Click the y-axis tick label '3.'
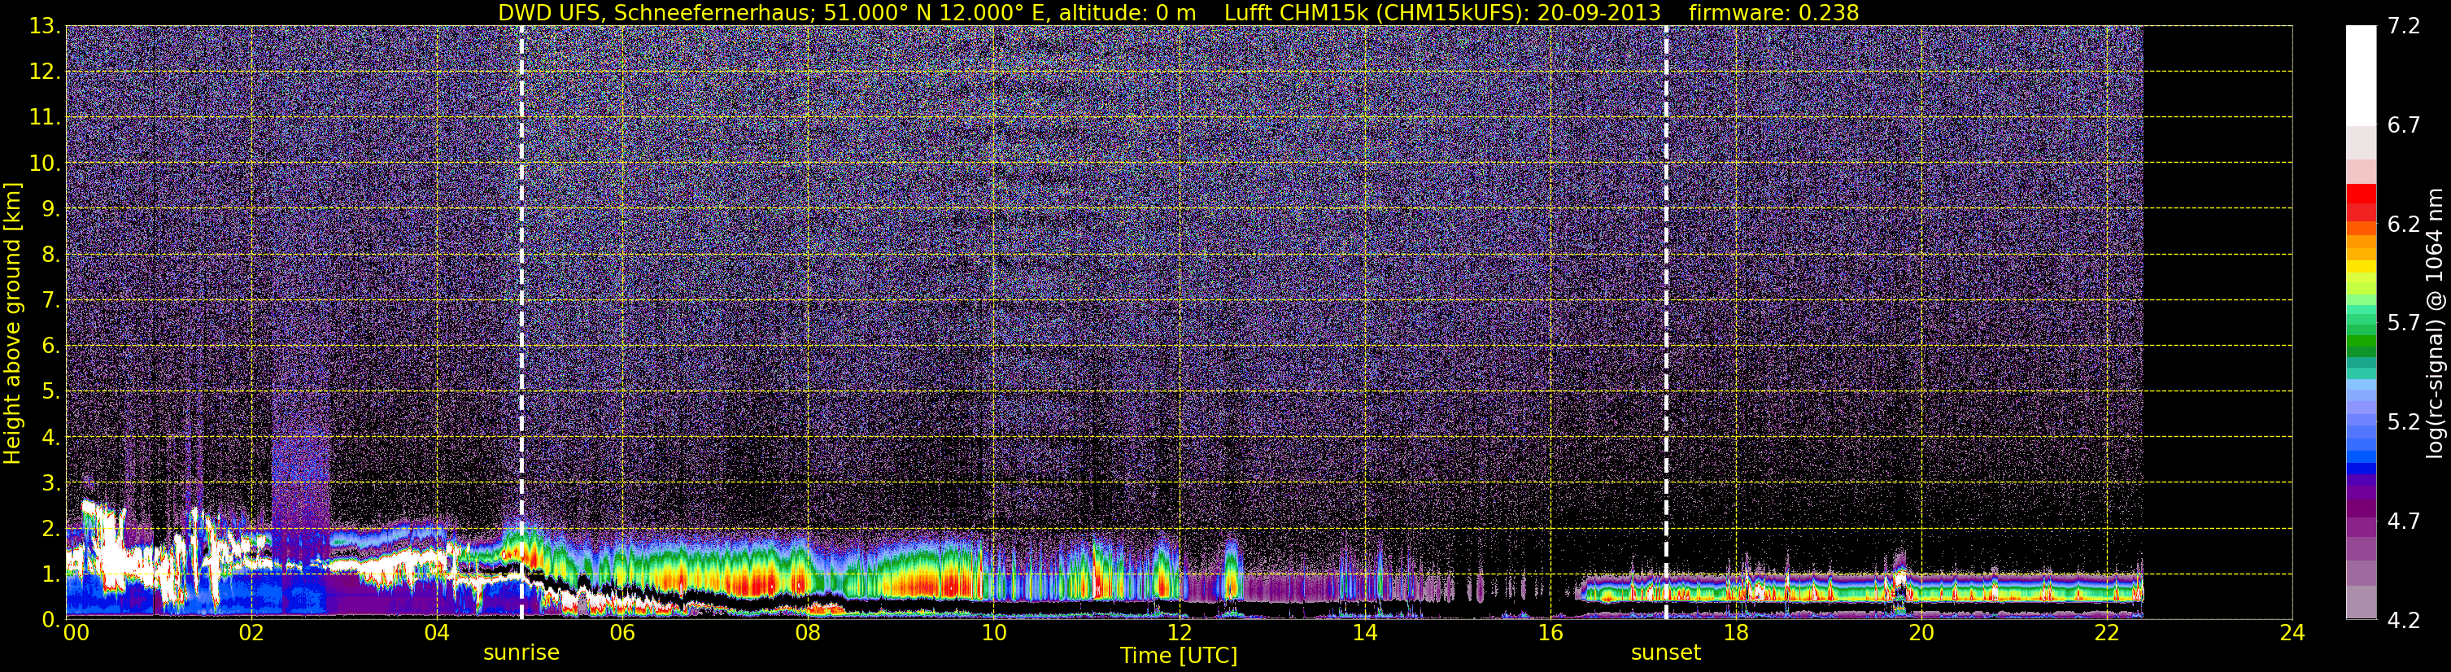Viewport: 2451px width, 672px height. [50, 483]
